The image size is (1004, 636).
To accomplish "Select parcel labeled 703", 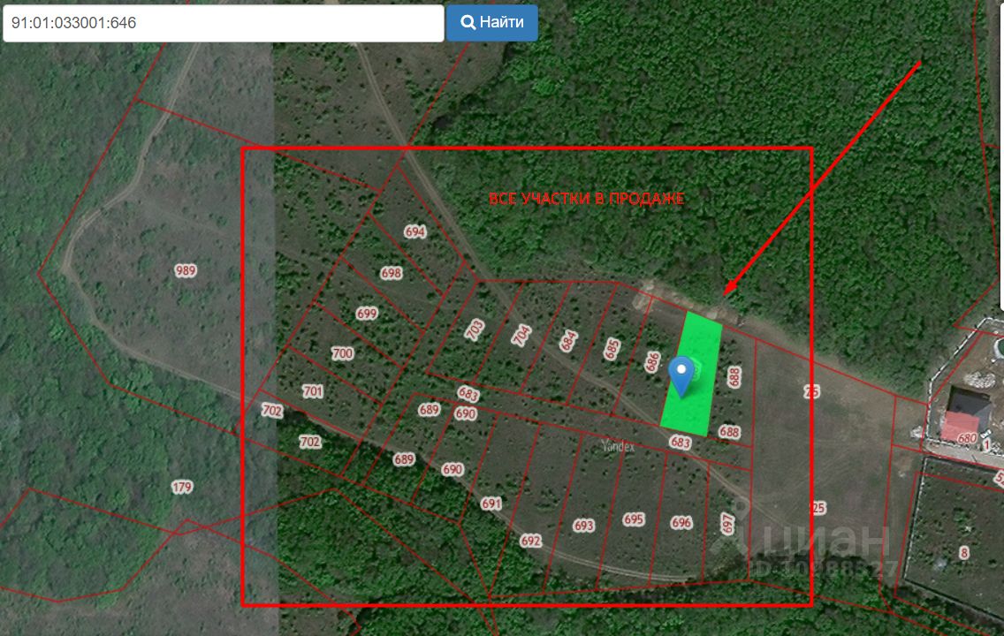I will 475,330.
